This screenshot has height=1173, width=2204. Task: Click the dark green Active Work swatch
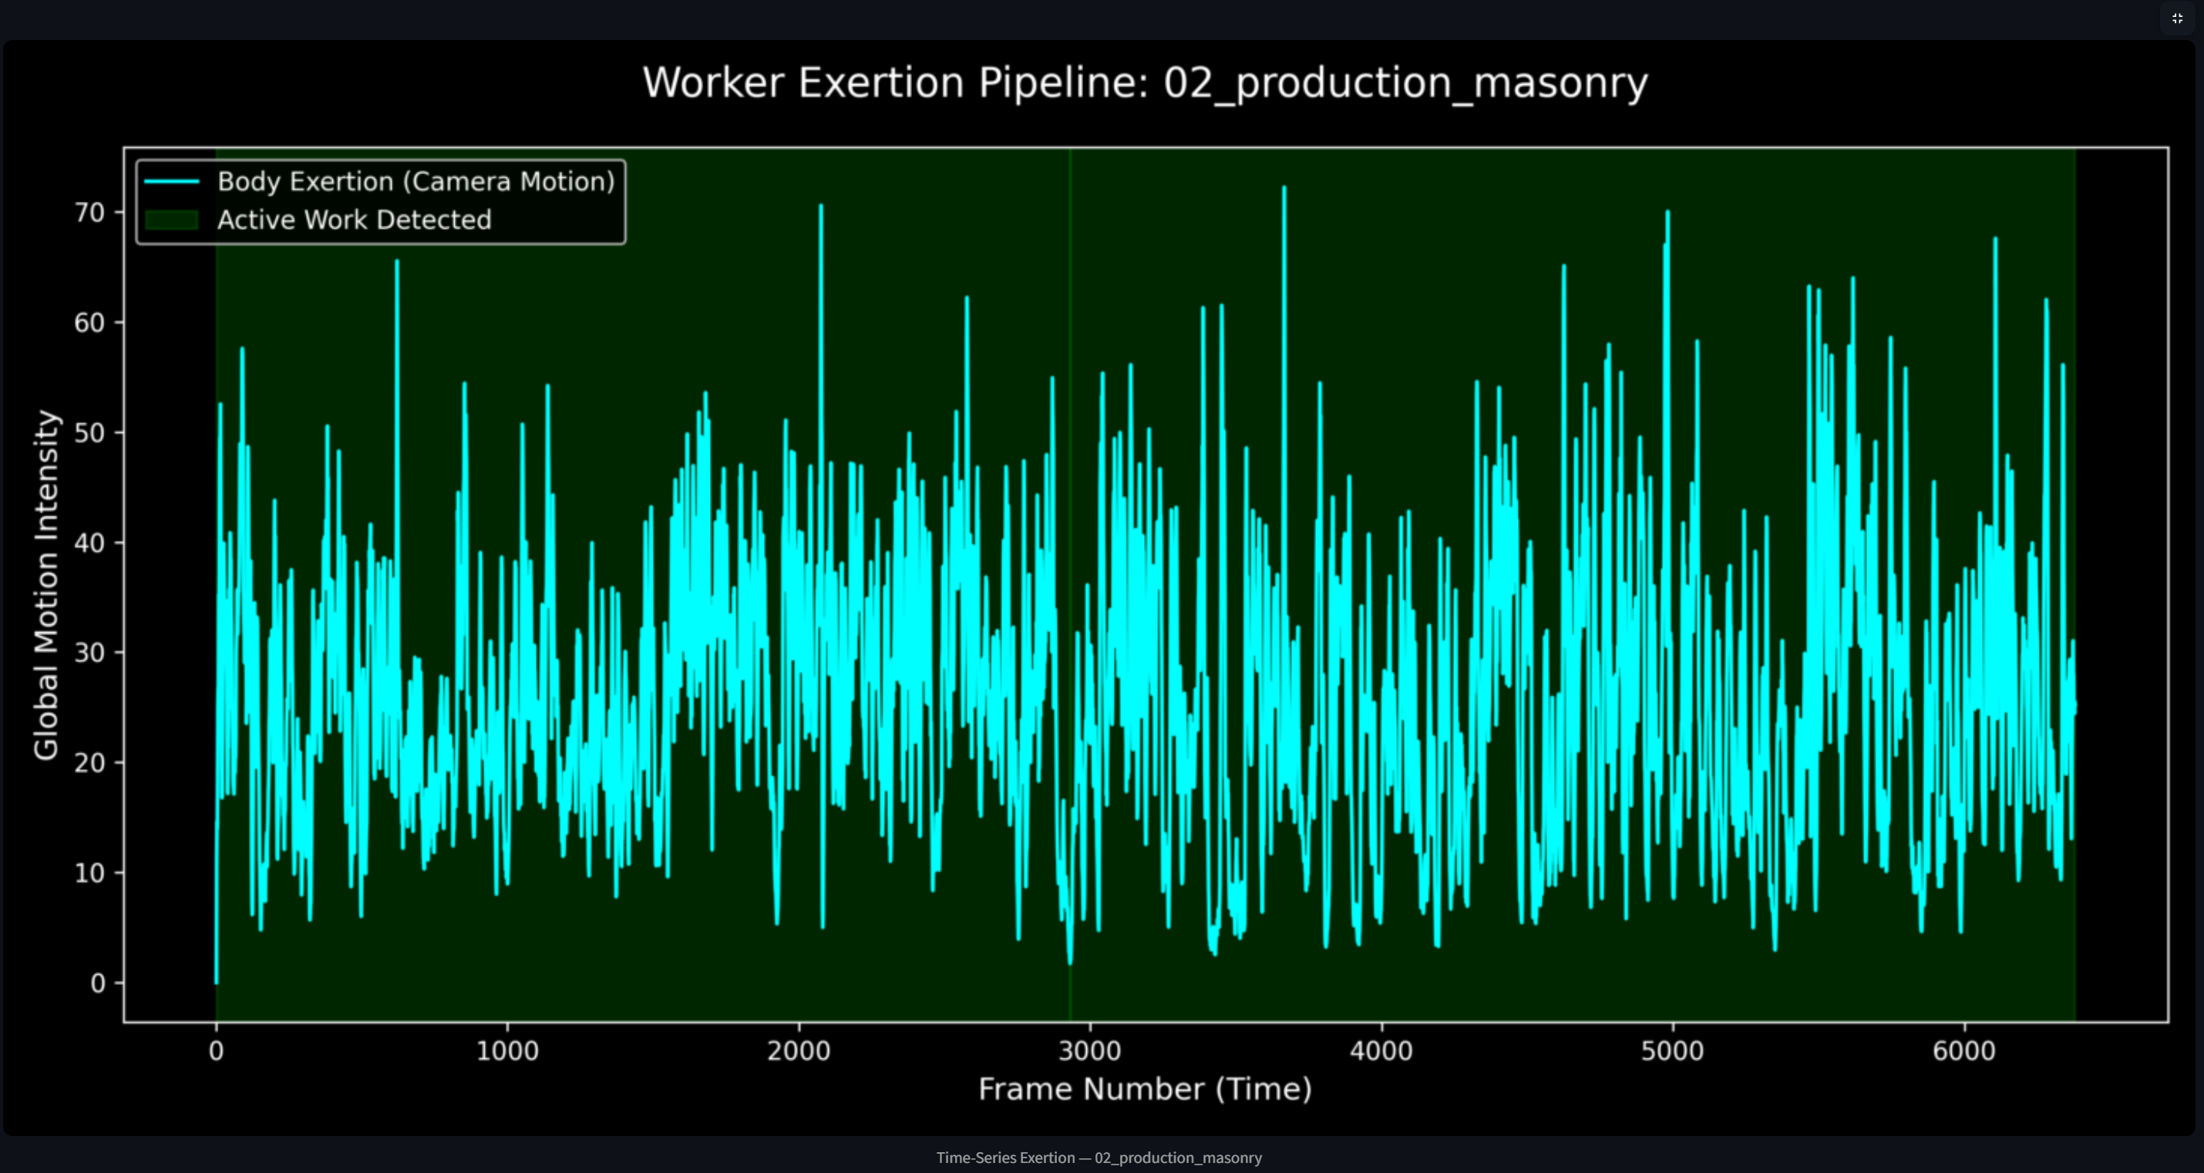(172, 220)
